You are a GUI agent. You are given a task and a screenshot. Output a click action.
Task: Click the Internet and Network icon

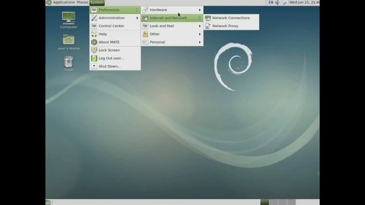click(145, 18)
